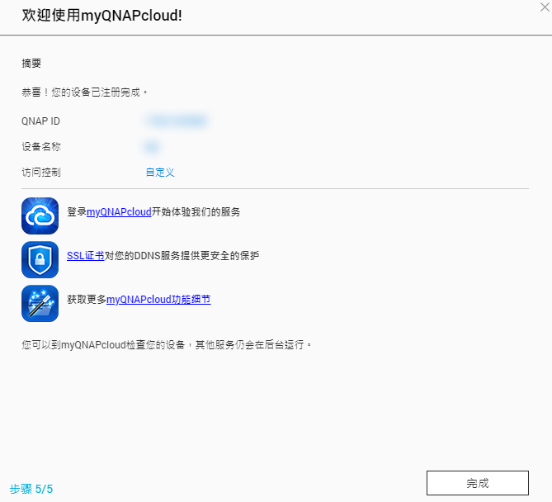
Task: Click the SSL certificate shield lock icon
Action: [40, 259]
